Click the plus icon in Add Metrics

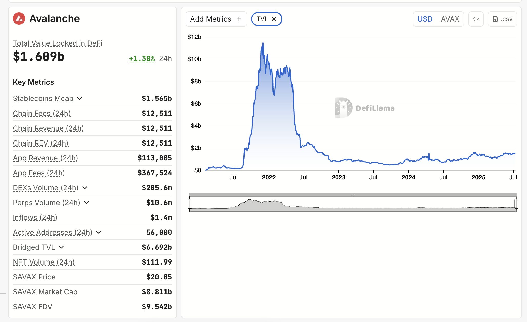[x=239, y=19]
